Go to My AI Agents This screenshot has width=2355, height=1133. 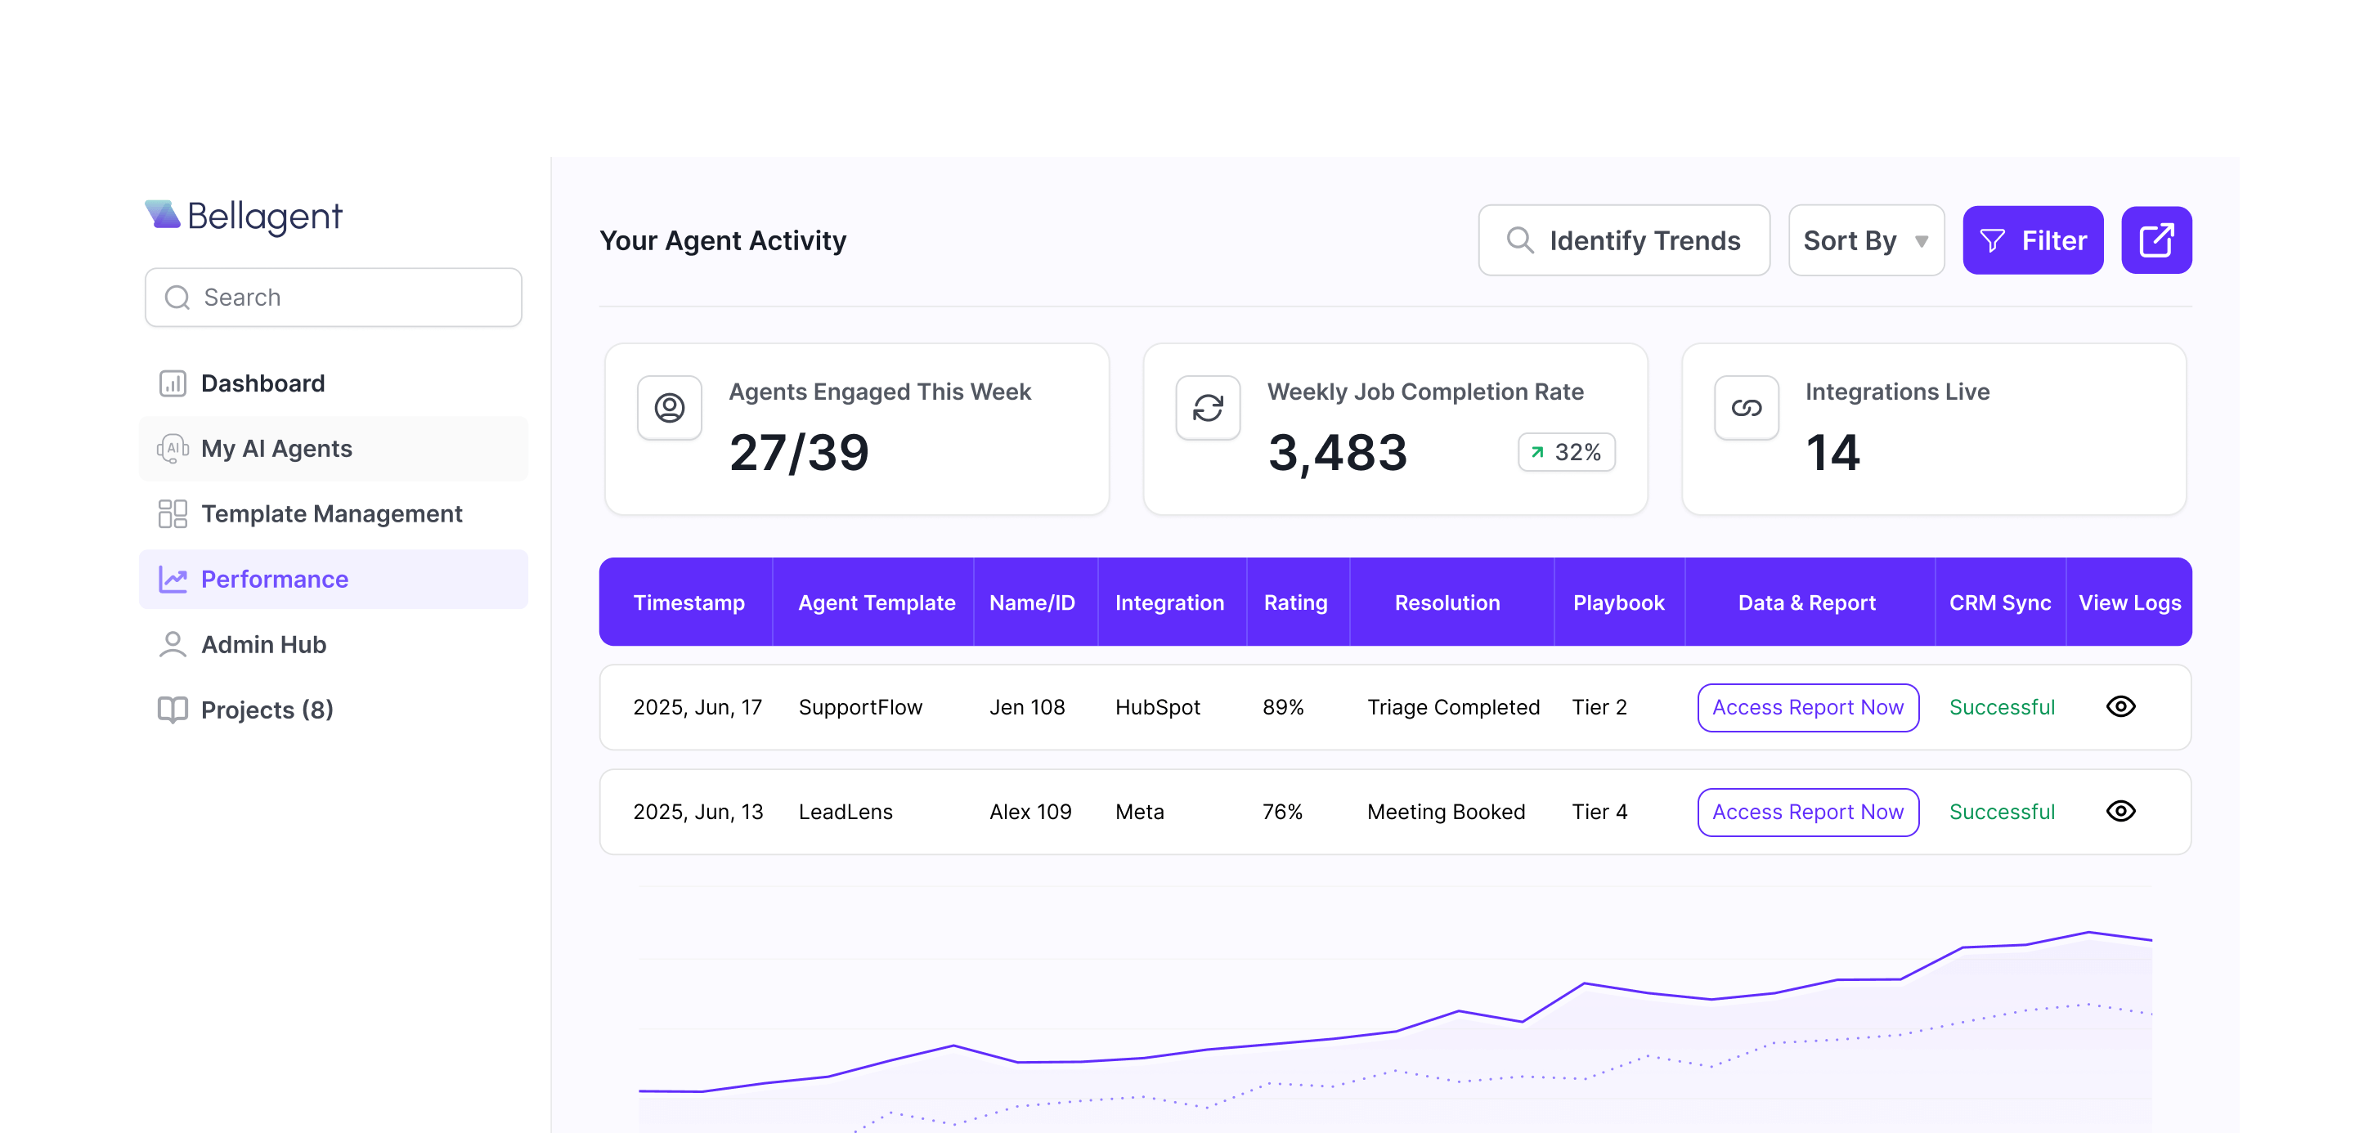pyautogui.click(x=276, y=449)
